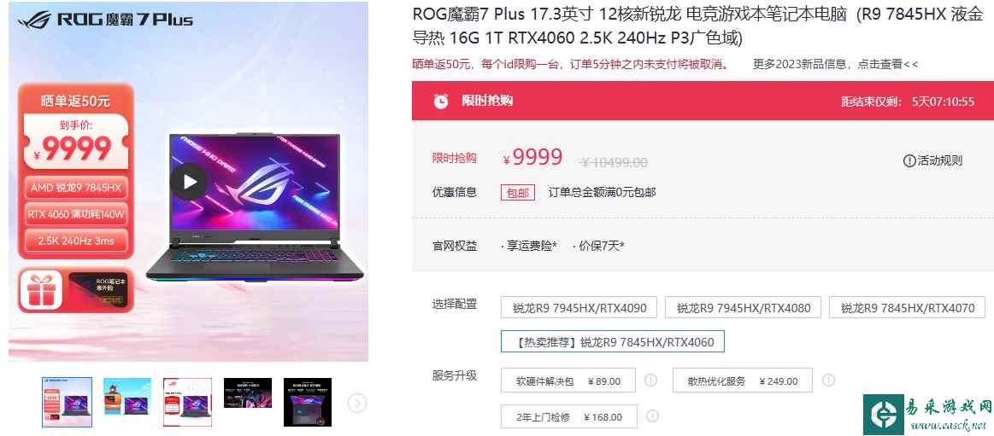The height and width of the screenshot is (436, 994).
Task: Click the alarm clock icon beside 限时抢购
Action: 440,101
